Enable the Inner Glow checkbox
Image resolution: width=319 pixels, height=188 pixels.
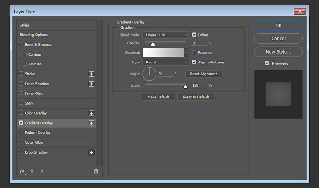21,93
